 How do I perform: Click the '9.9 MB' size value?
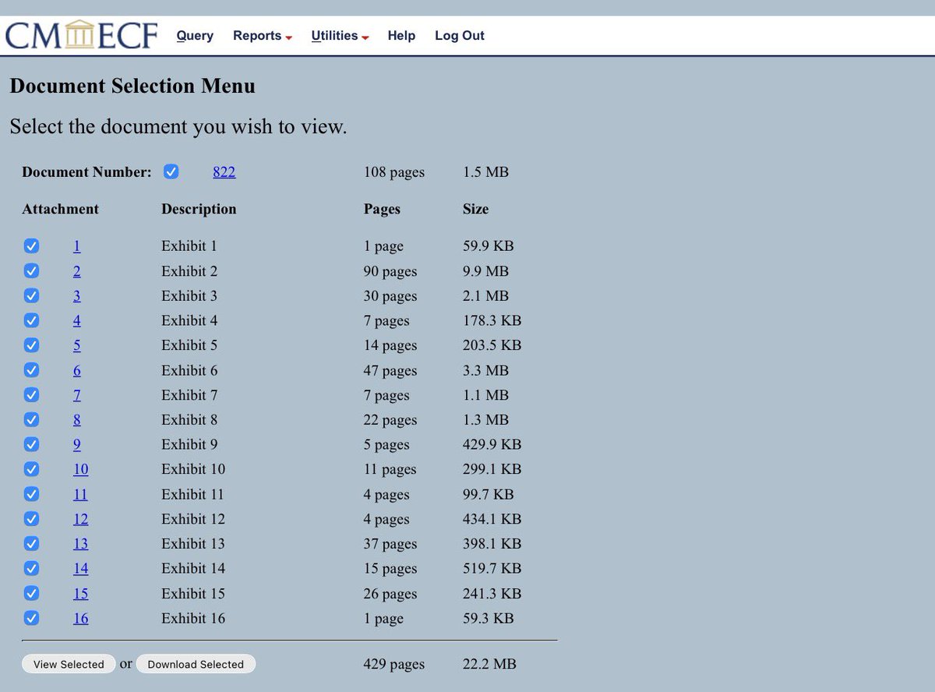point(485,271)
